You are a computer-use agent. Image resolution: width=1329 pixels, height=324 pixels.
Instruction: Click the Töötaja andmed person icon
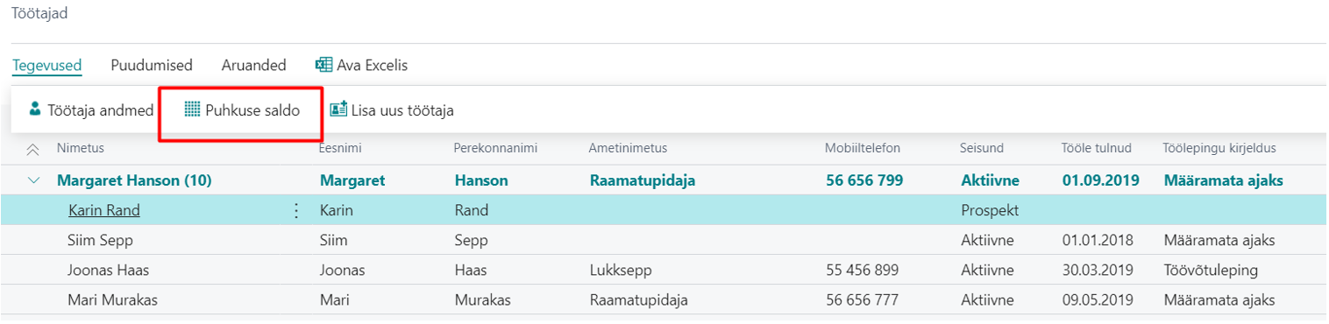point(34,110)
